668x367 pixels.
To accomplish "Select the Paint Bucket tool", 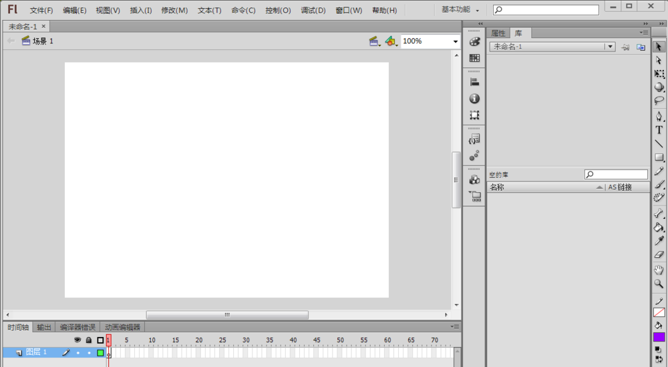I will point(659,227).
